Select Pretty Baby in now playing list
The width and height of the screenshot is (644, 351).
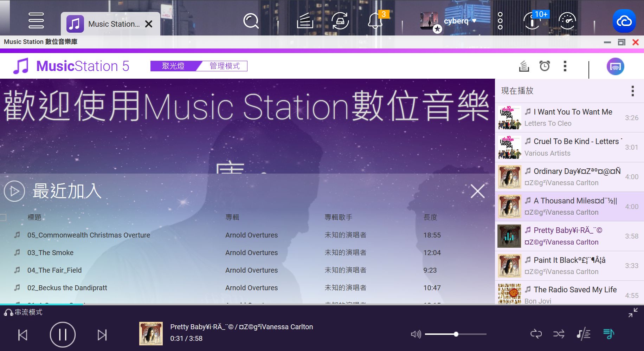(569, 236)
